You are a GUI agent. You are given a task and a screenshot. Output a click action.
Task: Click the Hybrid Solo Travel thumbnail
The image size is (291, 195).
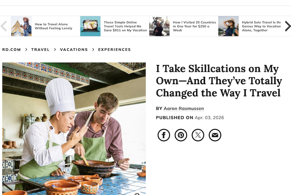(228, 26)
